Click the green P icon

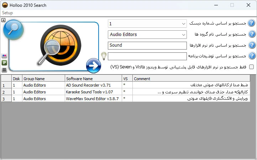pos(4,63)
